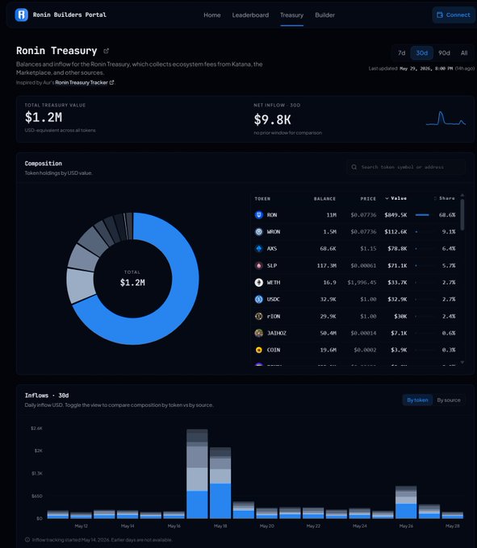
Task: Click the Ronin Builders Portal logo icon
Action: coord(21,15)
